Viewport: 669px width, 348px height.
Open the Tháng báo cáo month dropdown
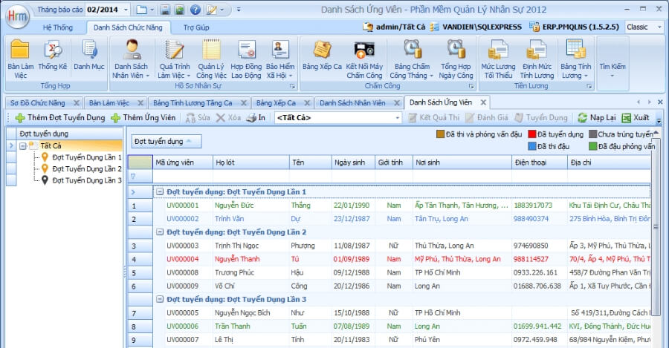click(x=124, y=10)
